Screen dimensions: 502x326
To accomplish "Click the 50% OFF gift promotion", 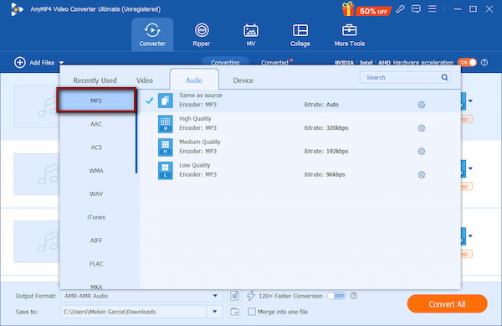I will click(366, 9).
